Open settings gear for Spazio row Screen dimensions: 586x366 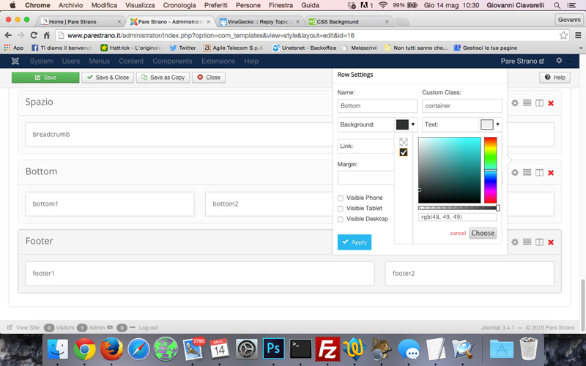point(515,103)
